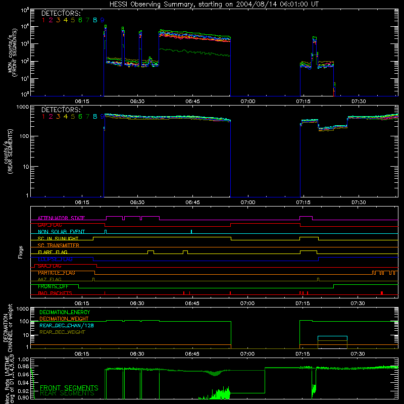This screenshot has height=404, width=404.
Task: Select the olive AAZ_FLAG label
Action: click(x=49, y=280)
